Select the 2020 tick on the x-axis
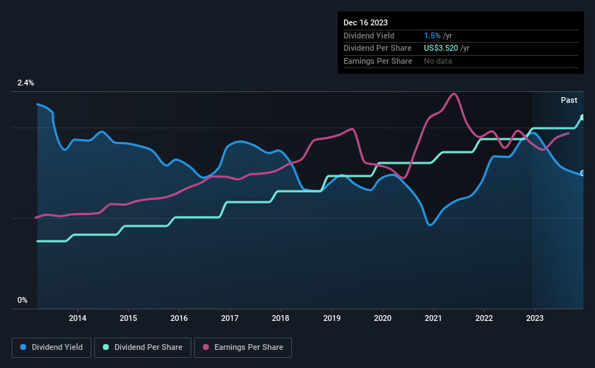This screenshot has height=368, width=595. pyautogui.click(x=383, y=318)
